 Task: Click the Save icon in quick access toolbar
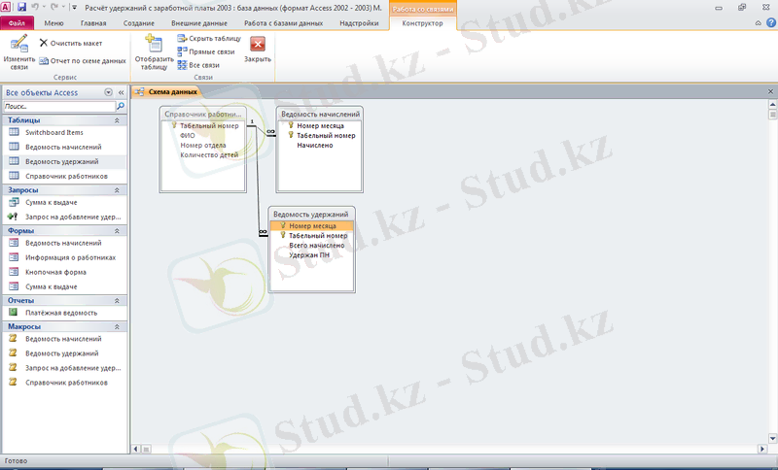21,8
